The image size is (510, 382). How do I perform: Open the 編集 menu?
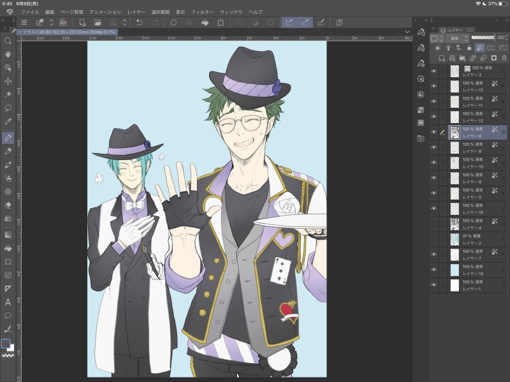coord(50,12)
